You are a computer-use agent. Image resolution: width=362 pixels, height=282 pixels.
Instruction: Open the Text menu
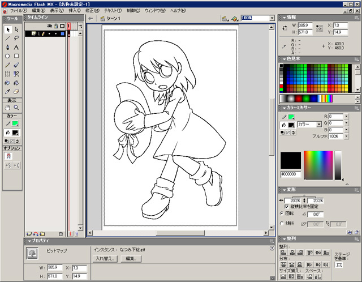coord(113,11)
